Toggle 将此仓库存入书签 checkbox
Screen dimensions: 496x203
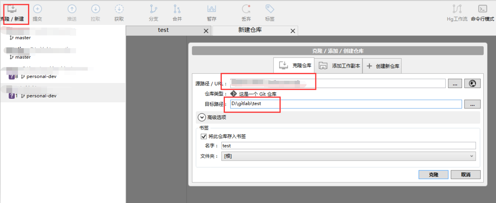coord(203,136)
